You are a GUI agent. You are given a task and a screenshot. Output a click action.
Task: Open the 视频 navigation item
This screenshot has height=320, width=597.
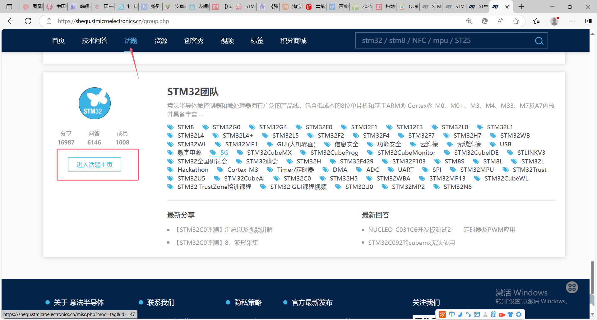[x=227, y=41]
